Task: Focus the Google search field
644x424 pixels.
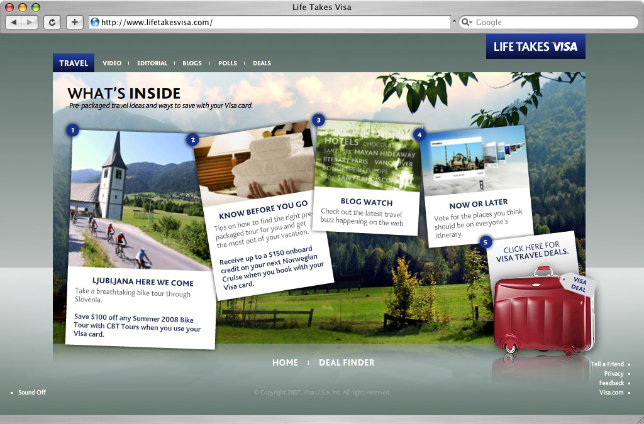Action: click(x=548, y=22)
